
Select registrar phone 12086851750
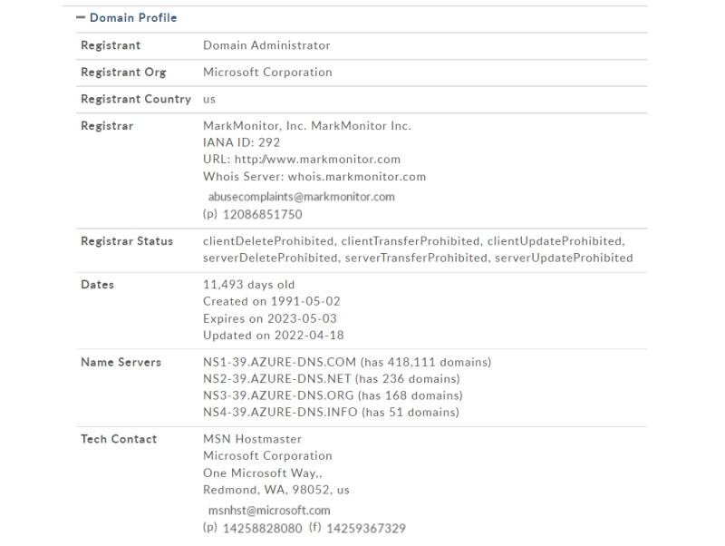point(263,215)
